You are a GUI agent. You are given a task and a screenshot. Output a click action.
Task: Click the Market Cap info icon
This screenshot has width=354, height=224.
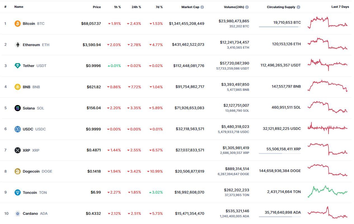pos(202,7)
